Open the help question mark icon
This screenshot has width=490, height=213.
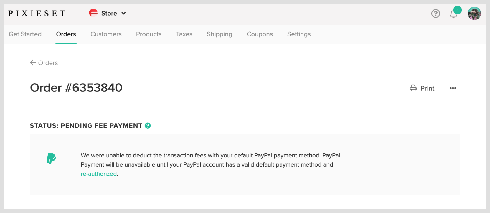(435, 14)
